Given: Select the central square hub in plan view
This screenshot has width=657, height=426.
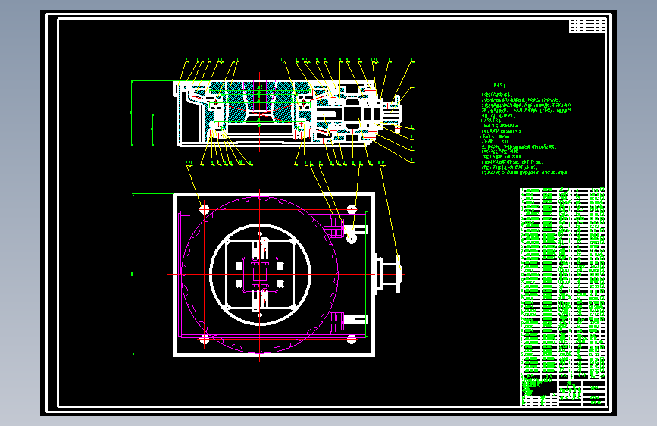Looking at the screenshot, I should [260, 274].
